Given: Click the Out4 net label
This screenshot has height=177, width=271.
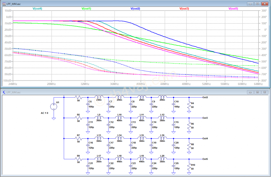Looking at the screenshot, I should pyautogui.click(x=205, y=138).
